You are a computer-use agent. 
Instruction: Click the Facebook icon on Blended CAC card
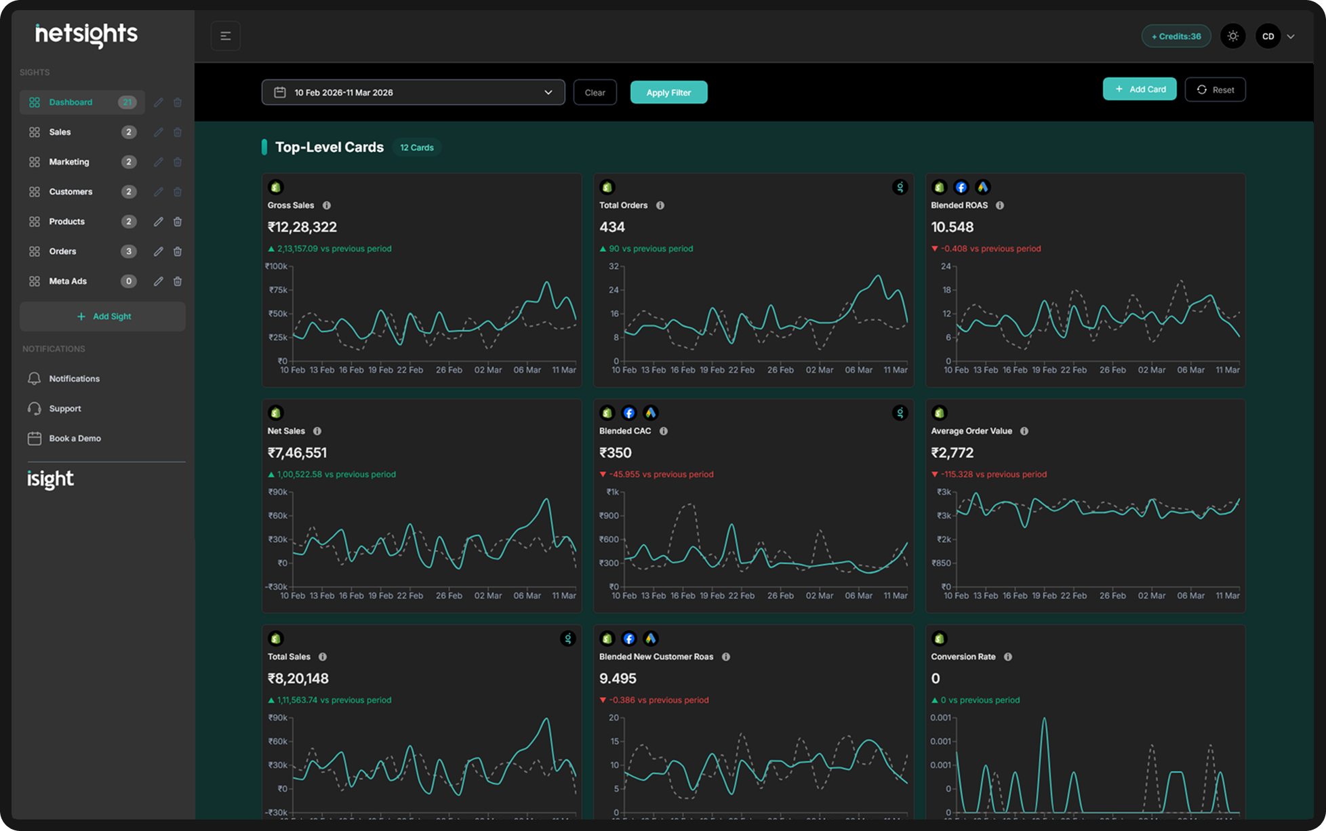point(629,413)
